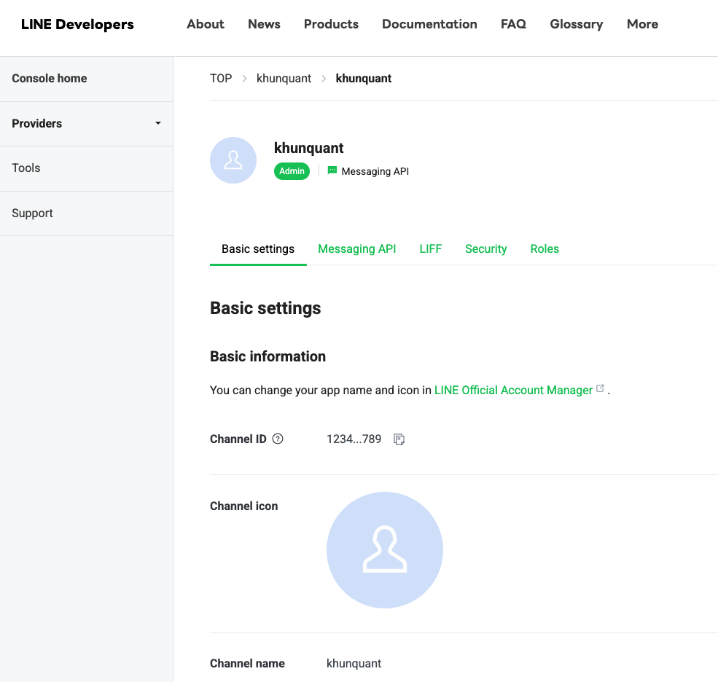Screen dimensions: 718x682
Task: Expand the More menu
Action: (x=642, y=24)
